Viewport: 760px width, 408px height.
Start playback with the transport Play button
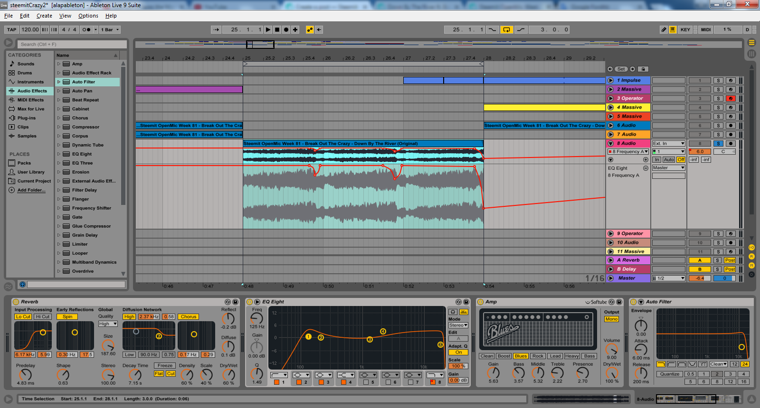(268, 29)
